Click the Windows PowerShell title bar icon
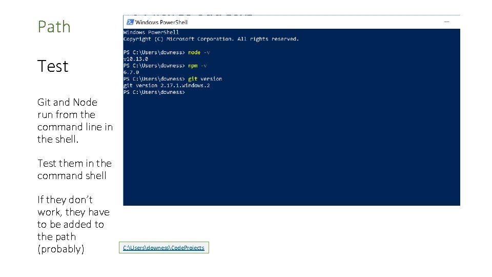 [130, 22]
